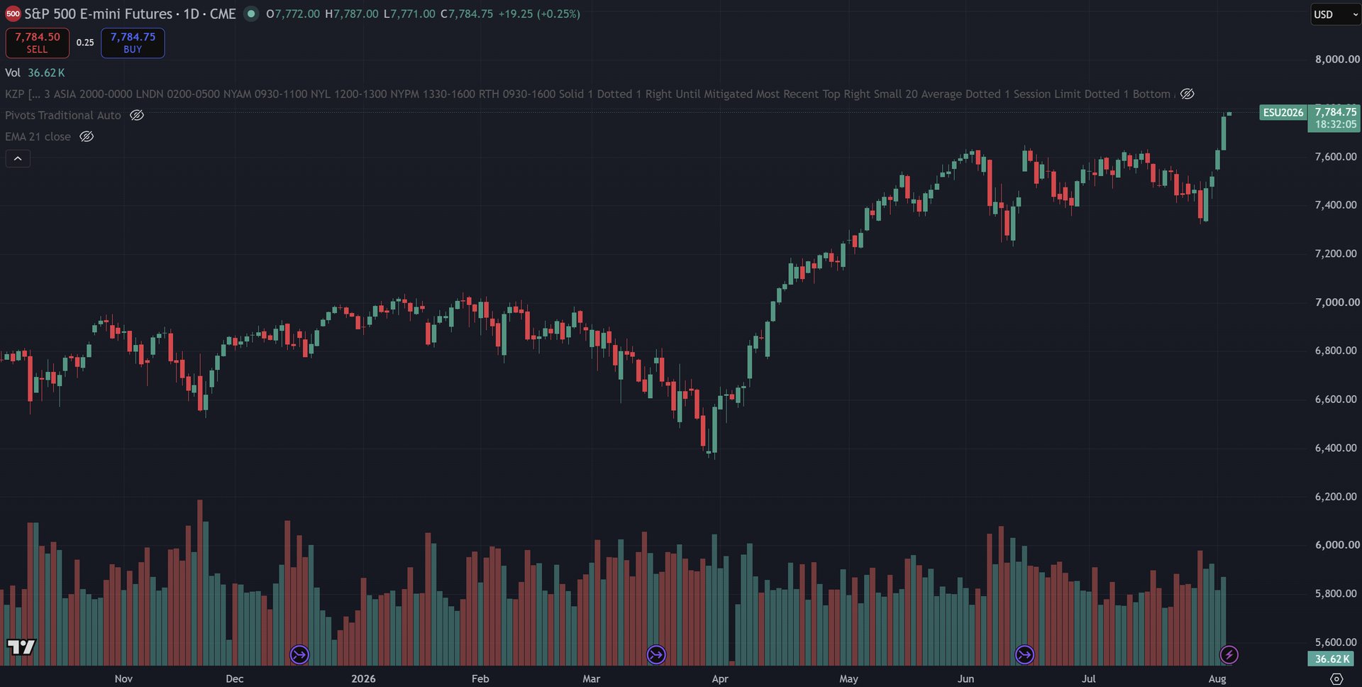Click the 6,600.00 price axis label
The width and height of the screenshot is (1362, 687).
pyautogui.click(x=1337, y=399)
